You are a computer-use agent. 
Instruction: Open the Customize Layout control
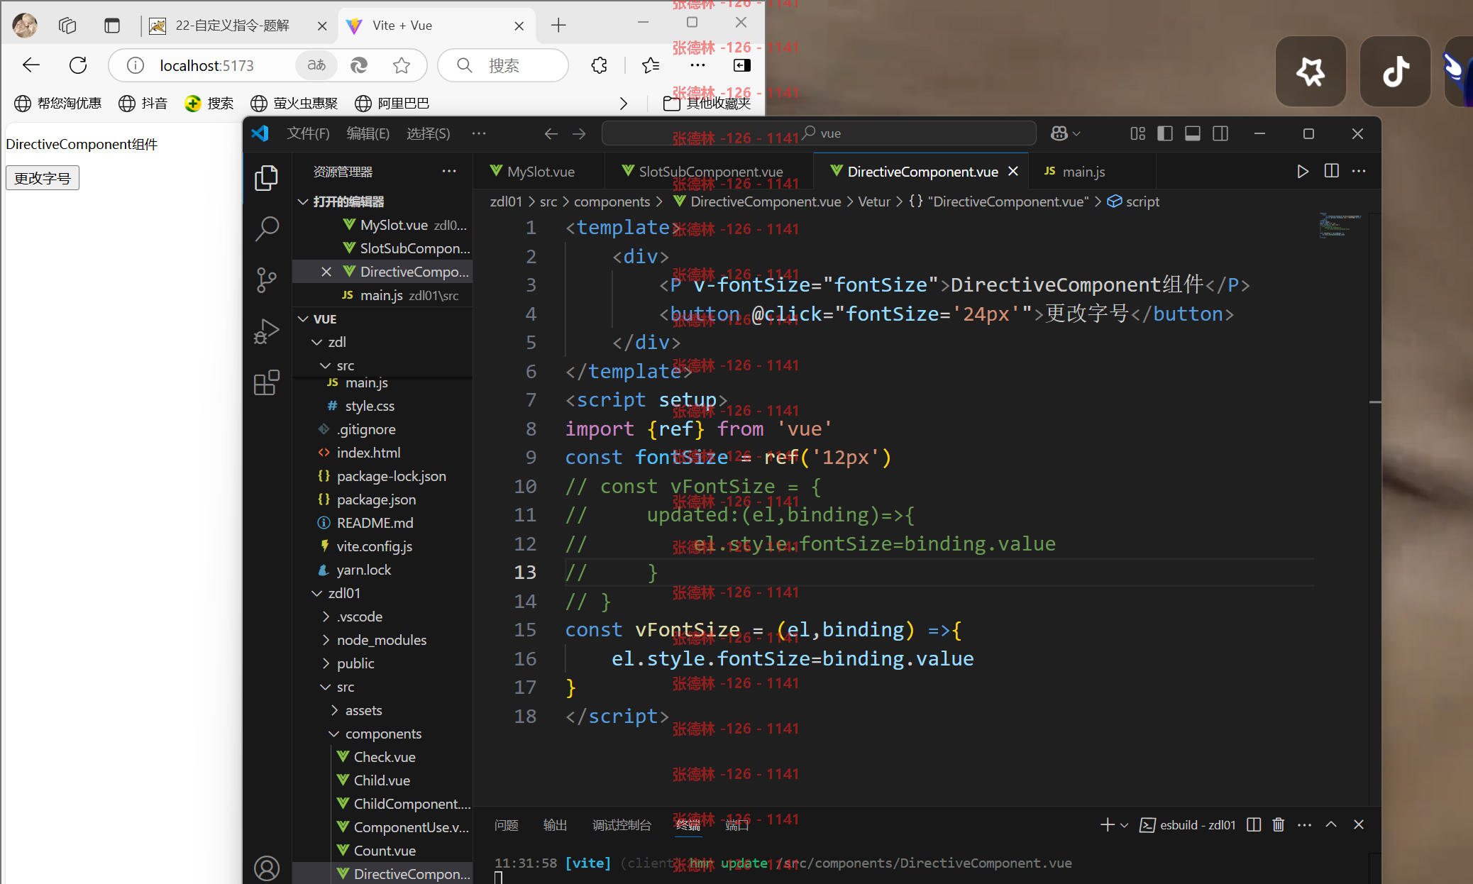click(1138, 133)
